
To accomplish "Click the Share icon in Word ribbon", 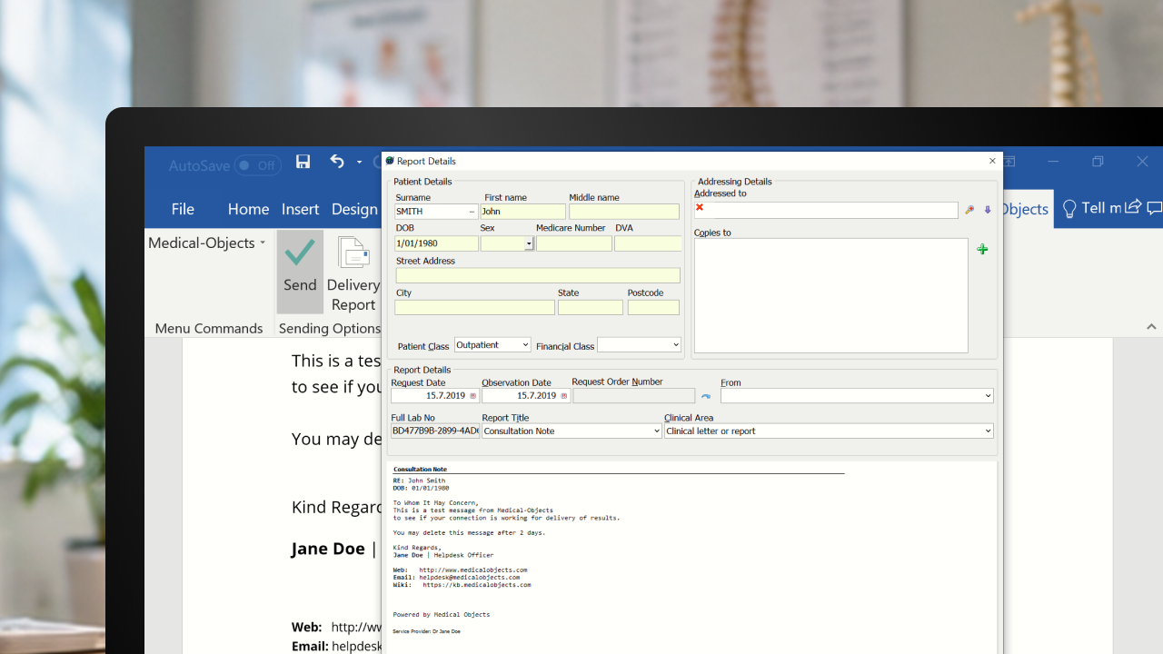I will click(1133, 207).
